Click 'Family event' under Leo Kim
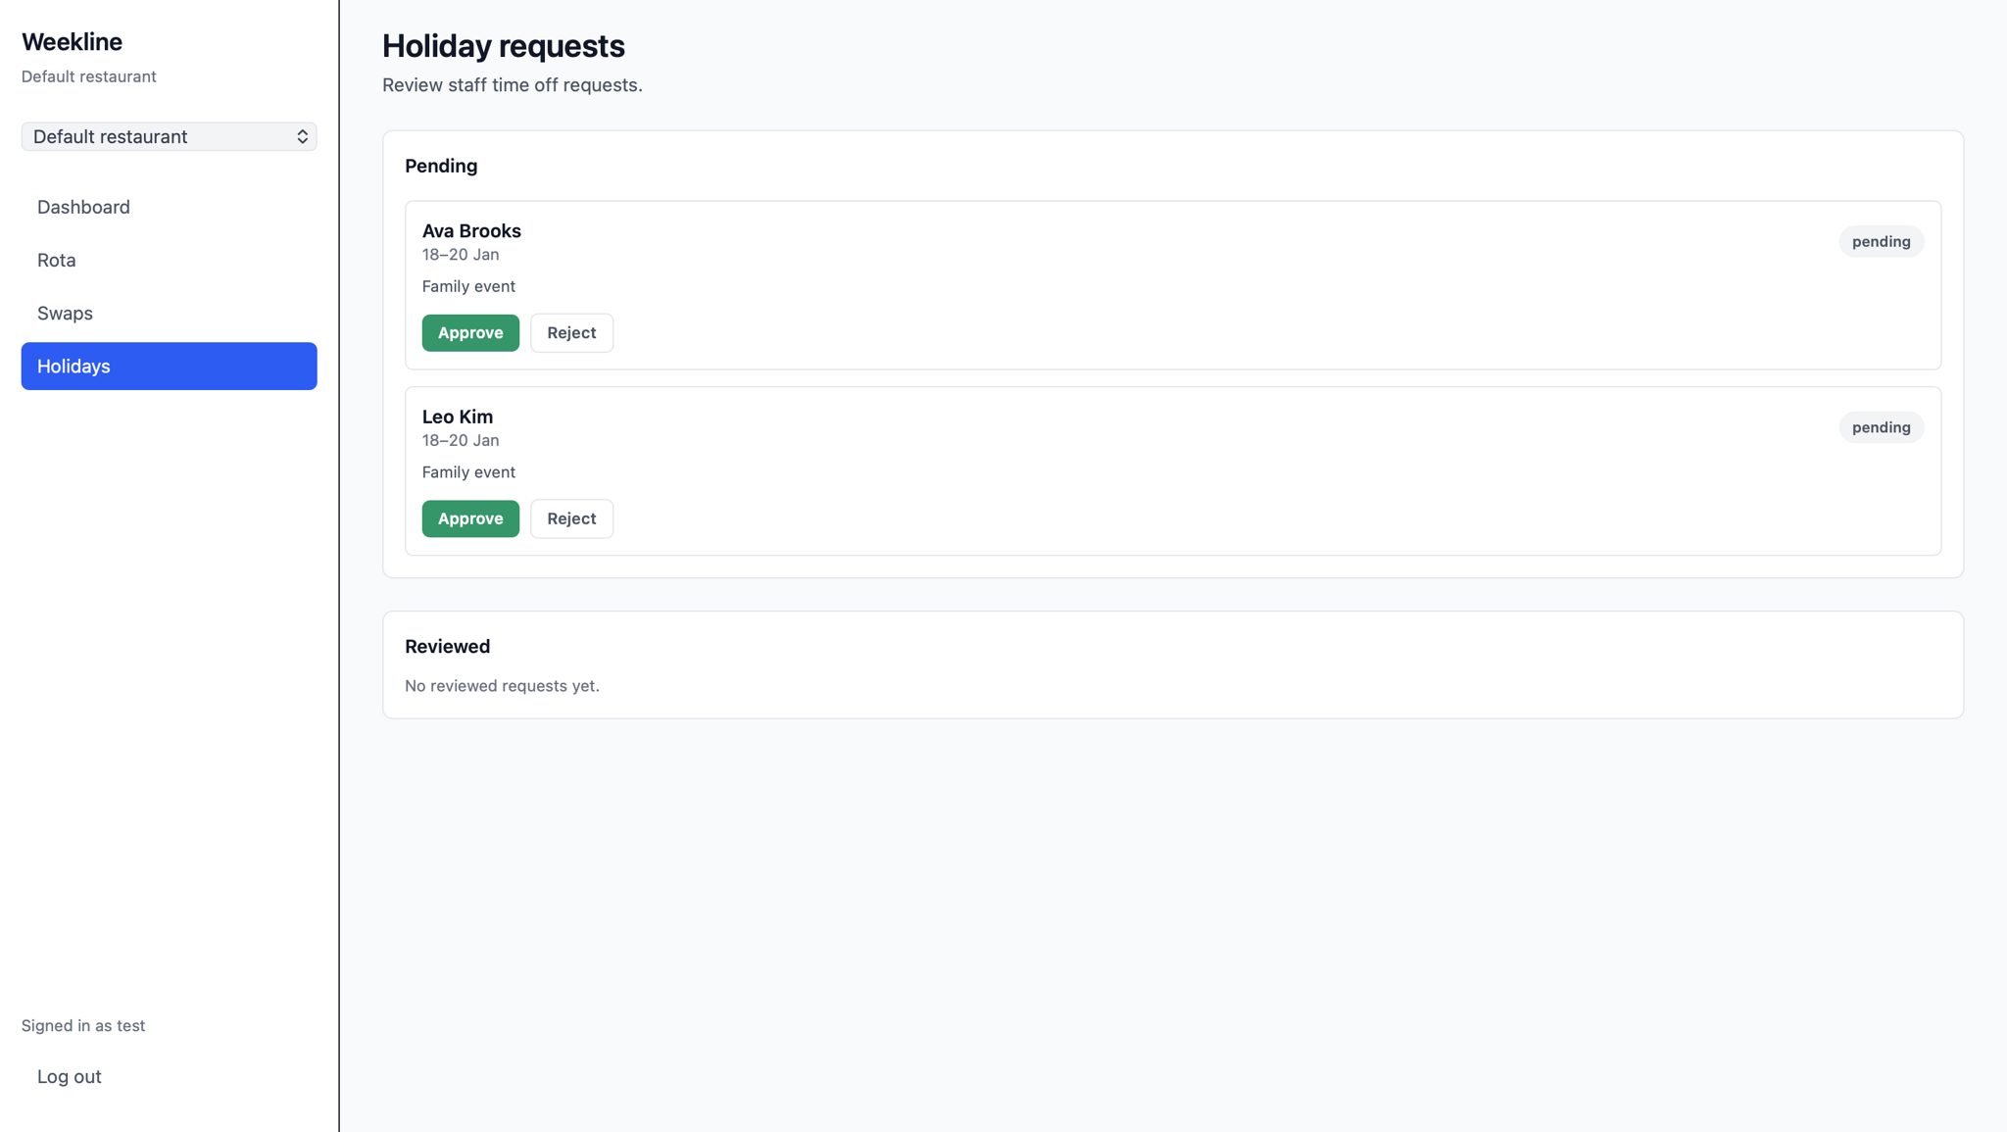Viewport: 2007px width, 1132px height. click(x=468, y=472)
